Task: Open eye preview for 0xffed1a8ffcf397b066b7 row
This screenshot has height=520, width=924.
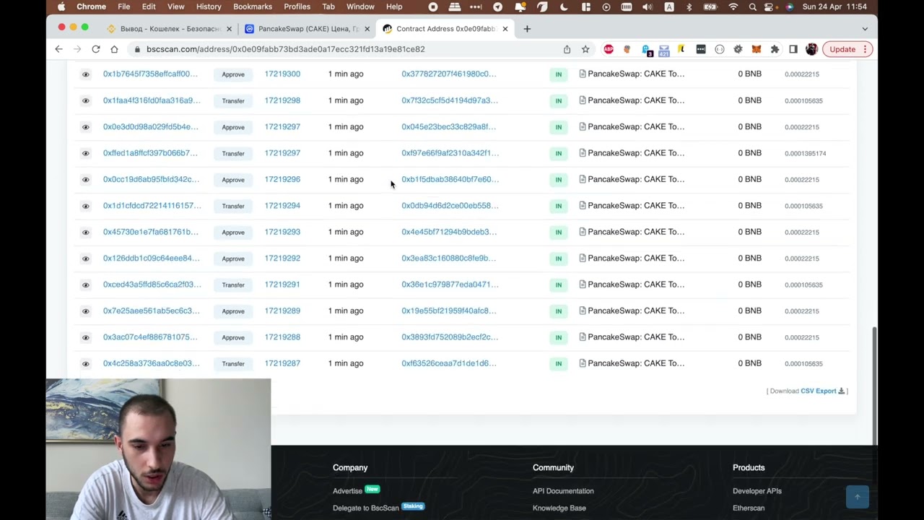Action: tap(86, 153)
